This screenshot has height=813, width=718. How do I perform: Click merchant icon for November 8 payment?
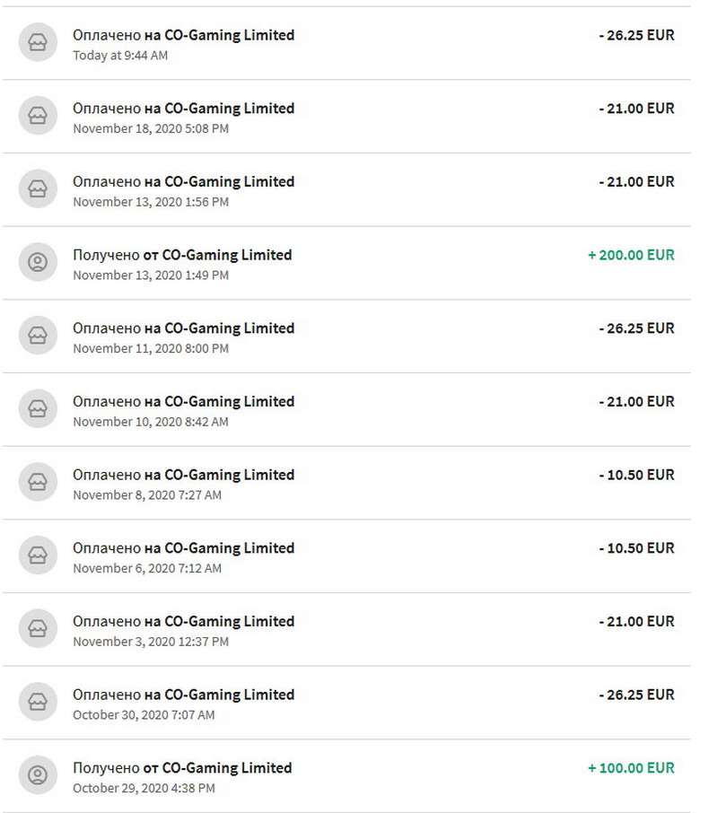point(38,483)
